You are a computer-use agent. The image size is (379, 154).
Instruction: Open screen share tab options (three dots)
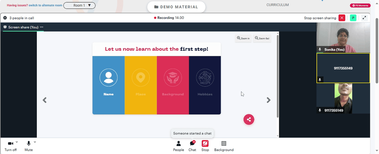click(x=42, y=27)
